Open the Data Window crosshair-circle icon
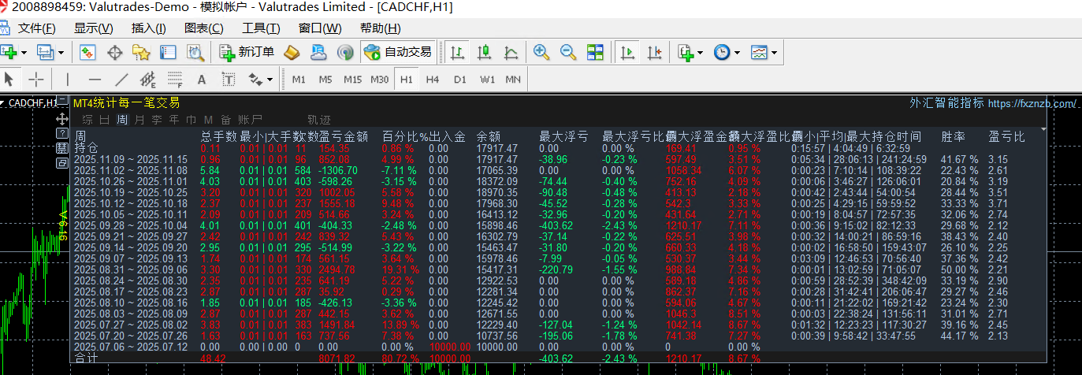This screenshot has width=1082, height=375. [x=114, y=53]
